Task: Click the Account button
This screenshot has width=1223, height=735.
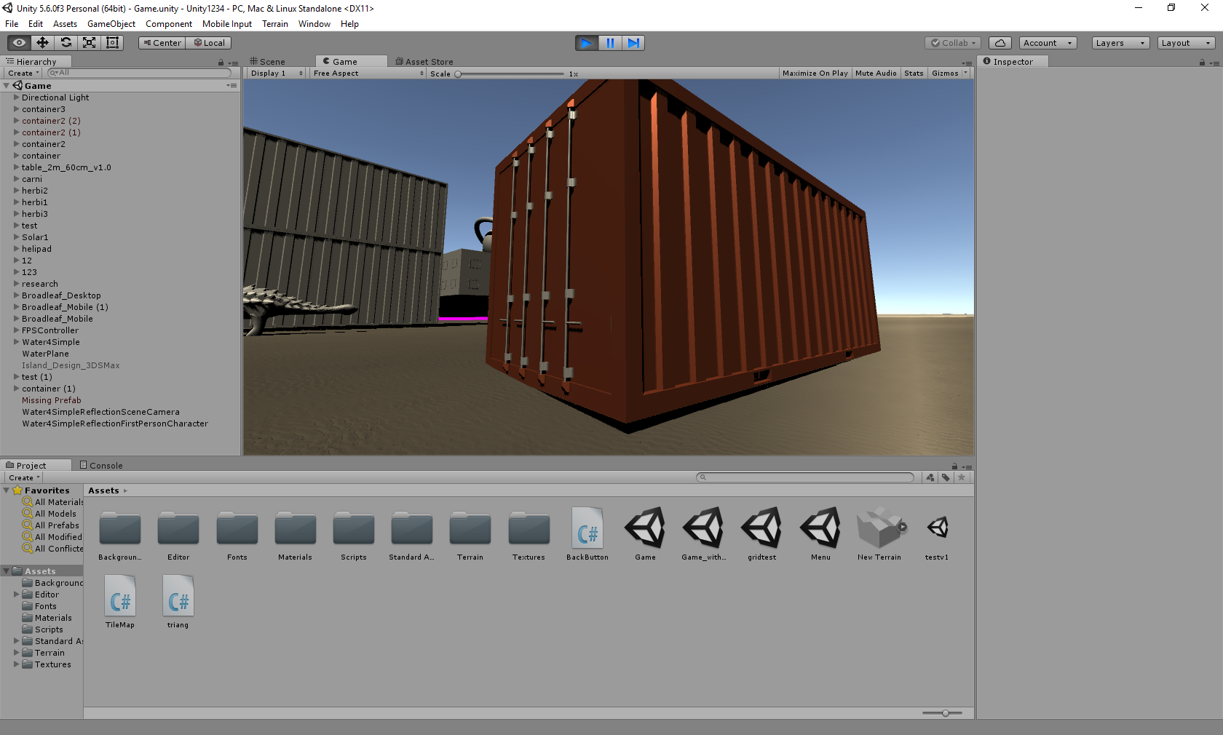Action: [1048, 43]
